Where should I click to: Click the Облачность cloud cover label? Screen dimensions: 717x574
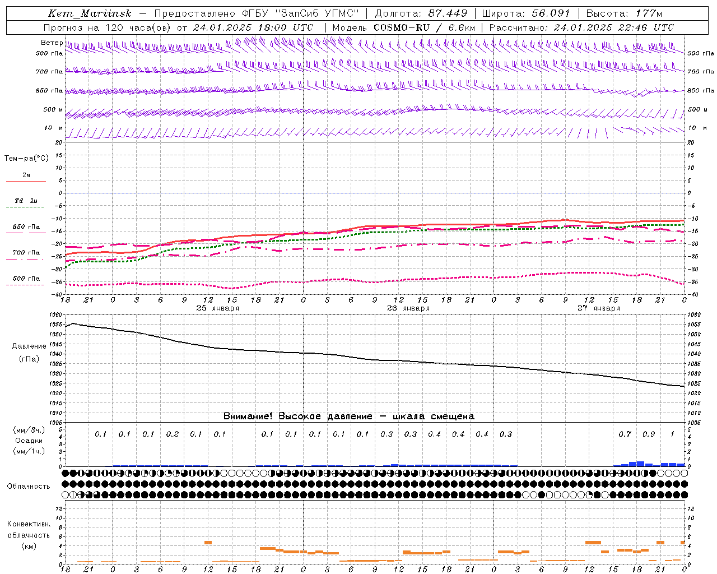pos(29,487)
